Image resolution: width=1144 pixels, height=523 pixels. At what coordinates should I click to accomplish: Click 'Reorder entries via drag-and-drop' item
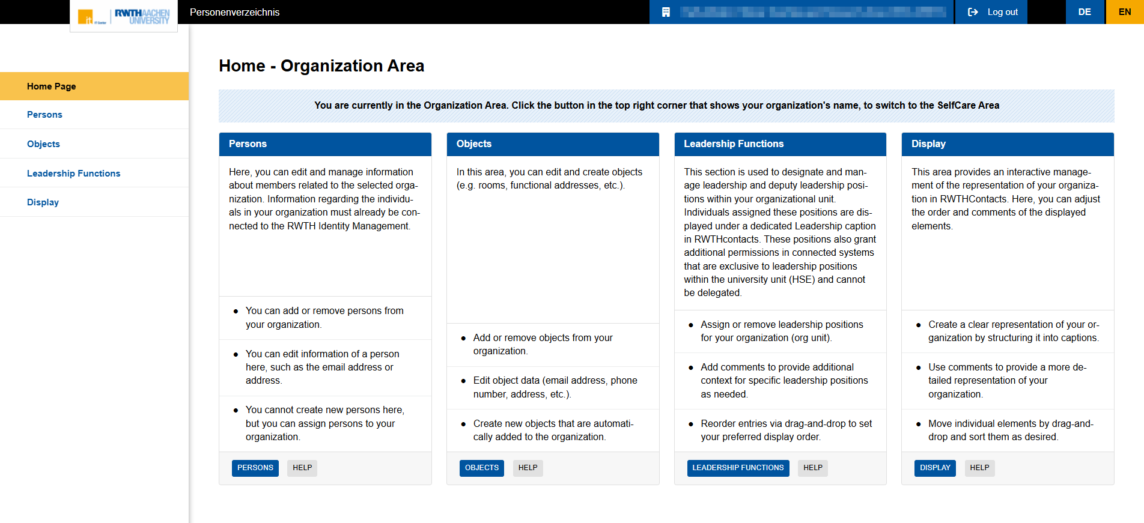(x=780, y=431)
